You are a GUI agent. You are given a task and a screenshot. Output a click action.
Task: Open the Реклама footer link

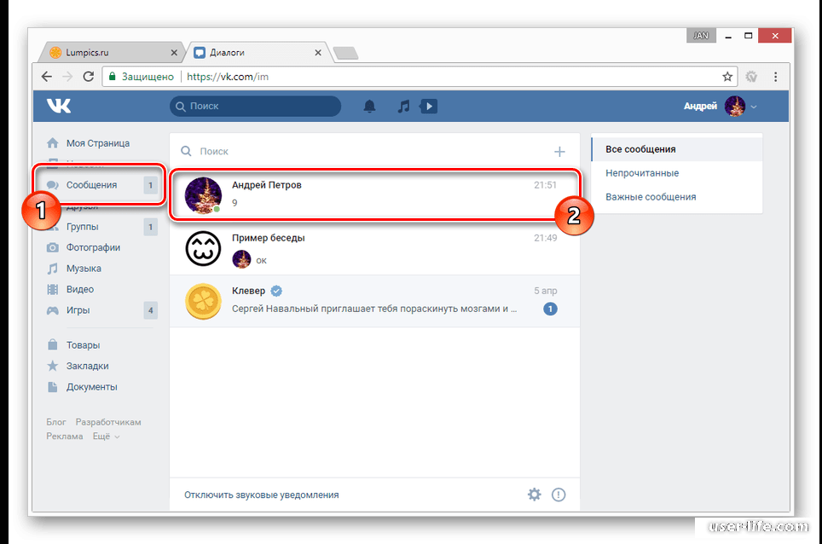(65, 436)
